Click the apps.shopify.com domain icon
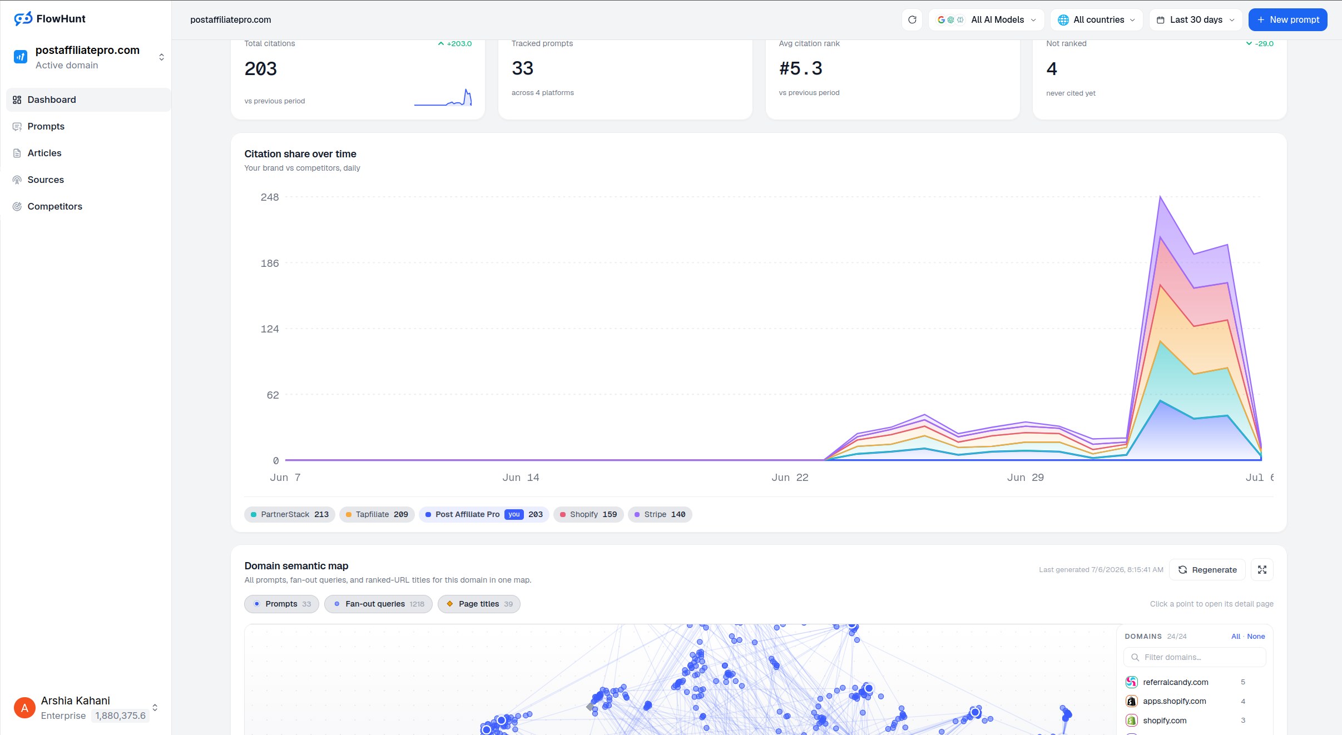 coord(1131,701)
